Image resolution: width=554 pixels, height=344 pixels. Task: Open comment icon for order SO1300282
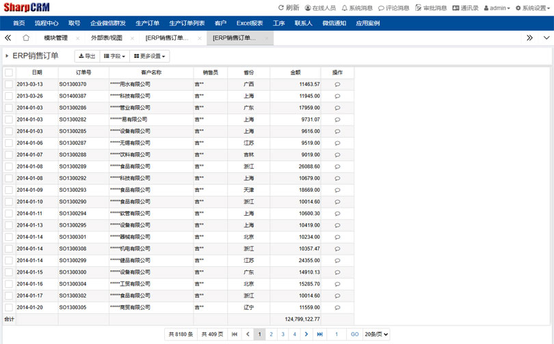point(337,119)
